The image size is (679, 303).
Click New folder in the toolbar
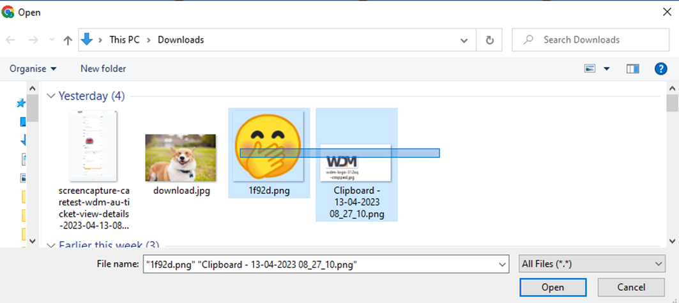(103, 69)
